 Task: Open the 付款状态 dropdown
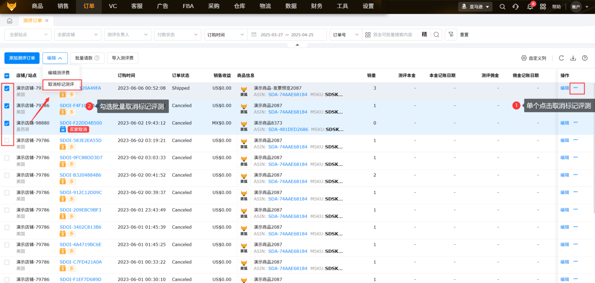tap(177, 35)
